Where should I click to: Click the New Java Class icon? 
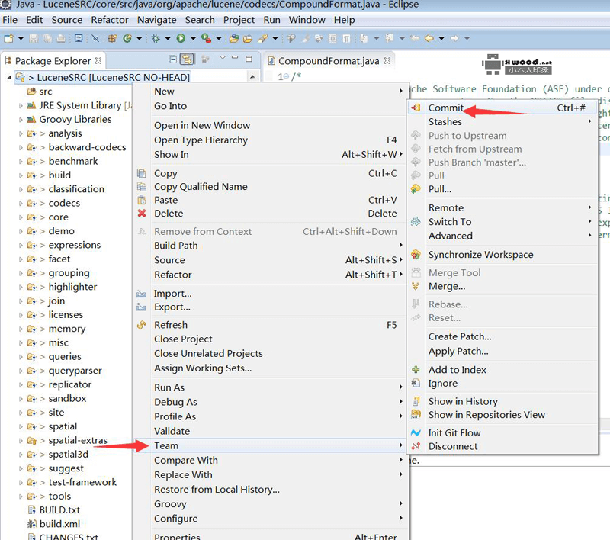pos(127,38)
